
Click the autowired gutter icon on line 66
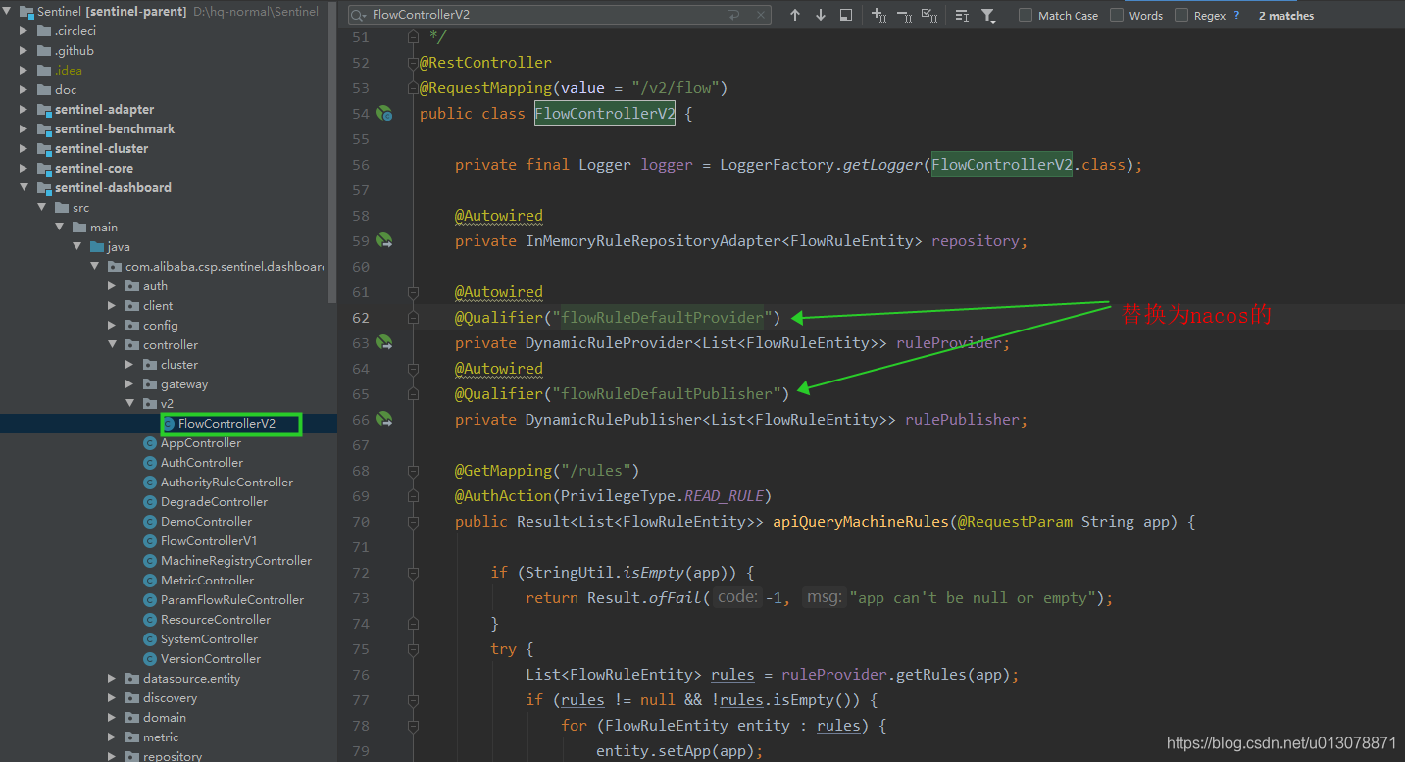pyautogui.click(x=385, y=420)
